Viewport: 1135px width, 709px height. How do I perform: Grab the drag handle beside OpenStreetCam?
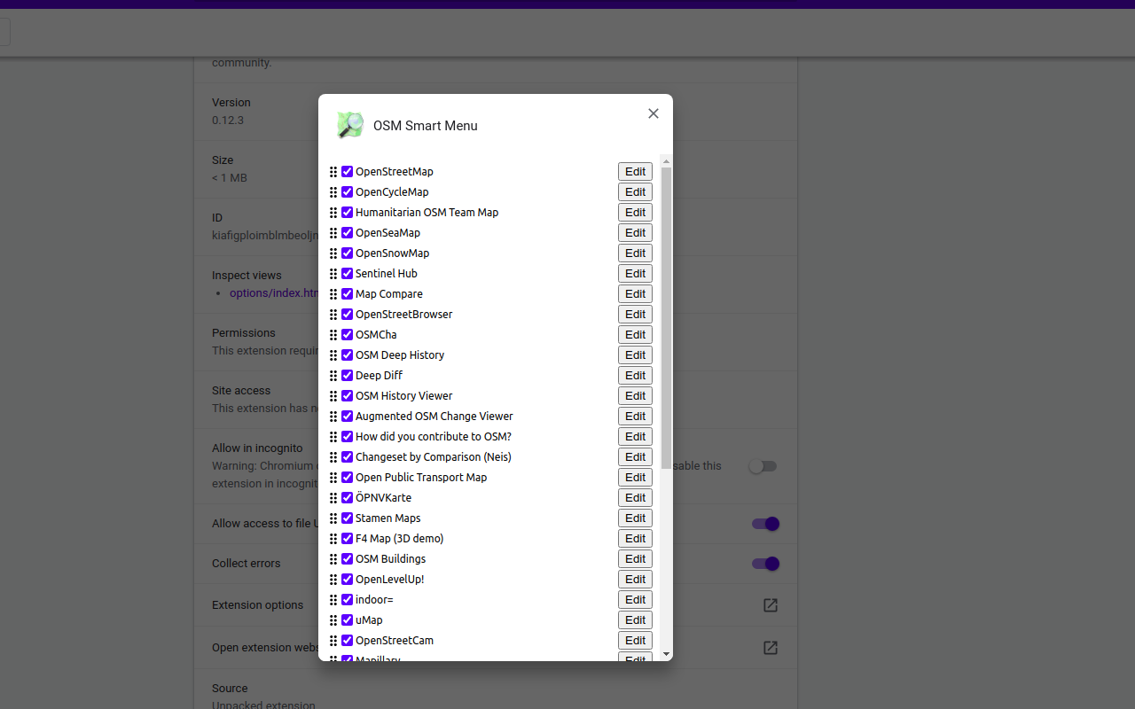pyautogui.click(x=333, y=641)
